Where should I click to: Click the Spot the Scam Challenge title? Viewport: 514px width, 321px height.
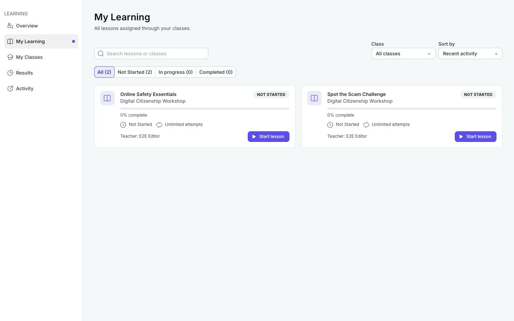coord(356,94)
